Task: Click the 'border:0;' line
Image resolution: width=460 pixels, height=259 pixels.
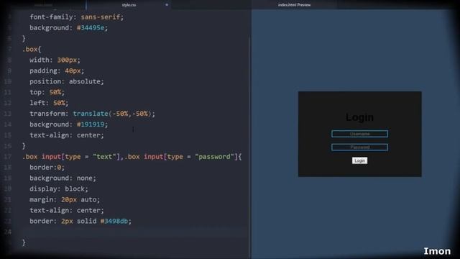Action: pos(47,168)
